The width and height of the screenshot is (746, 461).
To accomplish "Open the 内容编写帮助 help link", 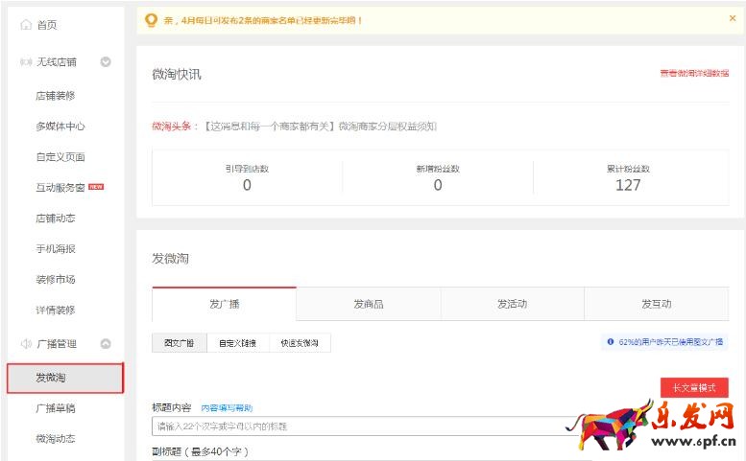I will pyautogui.click(x=227, y=408).
